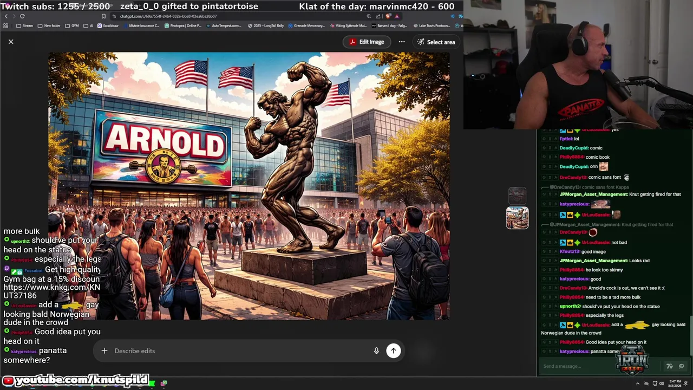This screenshot has width=693, height=390.
Task: Click the bookmark icon in address bar
Action: click(x=103, y=16)
